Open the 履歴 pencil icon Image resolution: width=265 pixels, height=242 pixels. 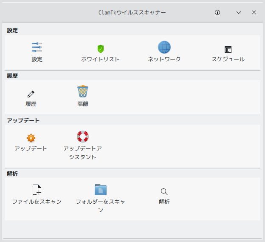(31, 94)
